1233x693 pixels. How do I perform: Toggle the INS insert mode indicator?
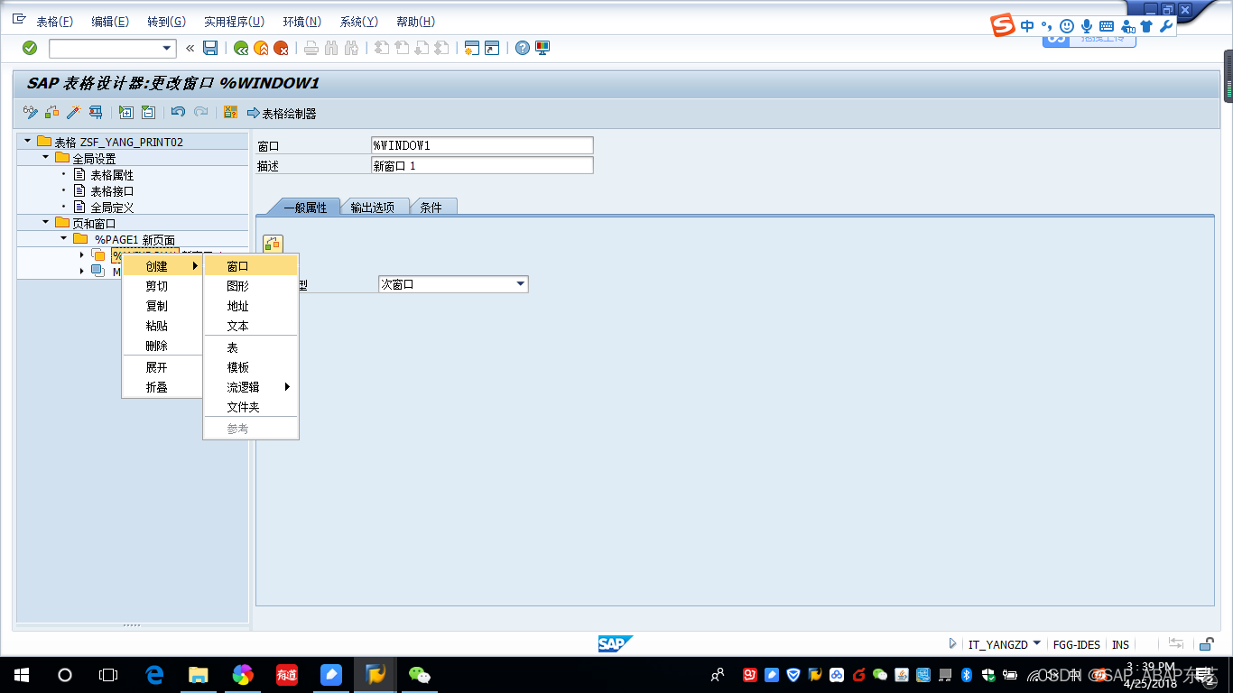pyautogui.click(x=1120, y=644)
